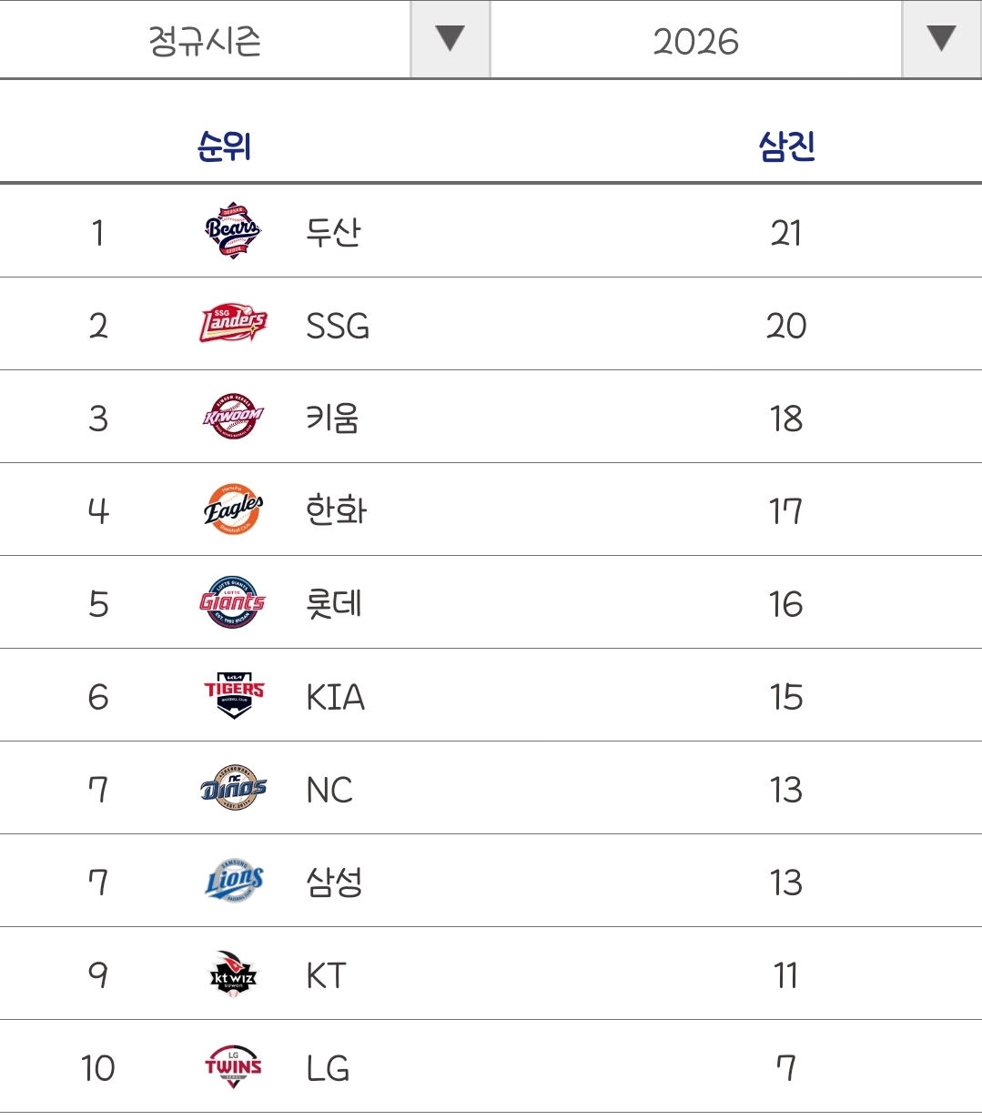This screenshot has width=982, height=1120.
Task: Click the SSG Landers team logo
Action: 233,324
